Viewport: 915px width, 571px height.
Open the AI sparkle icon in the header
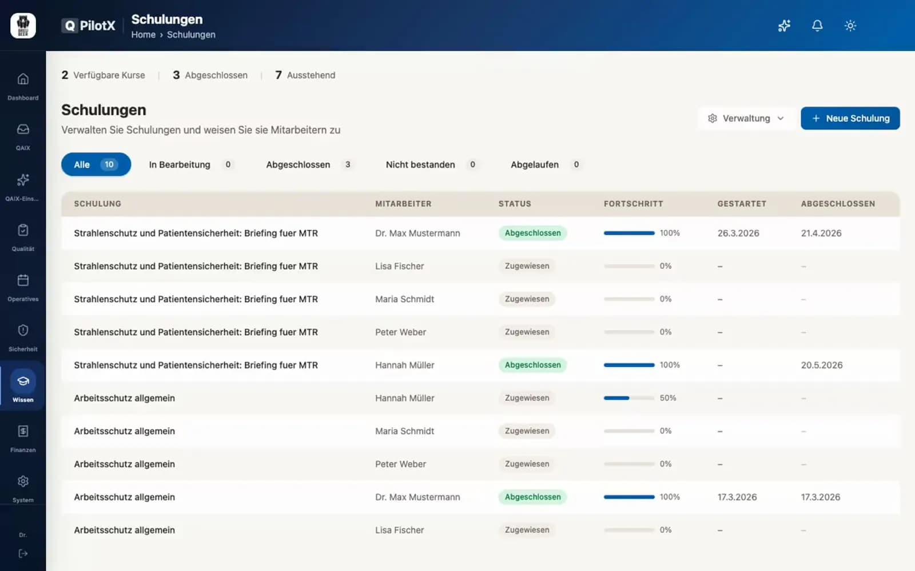(x=784, y=26)
